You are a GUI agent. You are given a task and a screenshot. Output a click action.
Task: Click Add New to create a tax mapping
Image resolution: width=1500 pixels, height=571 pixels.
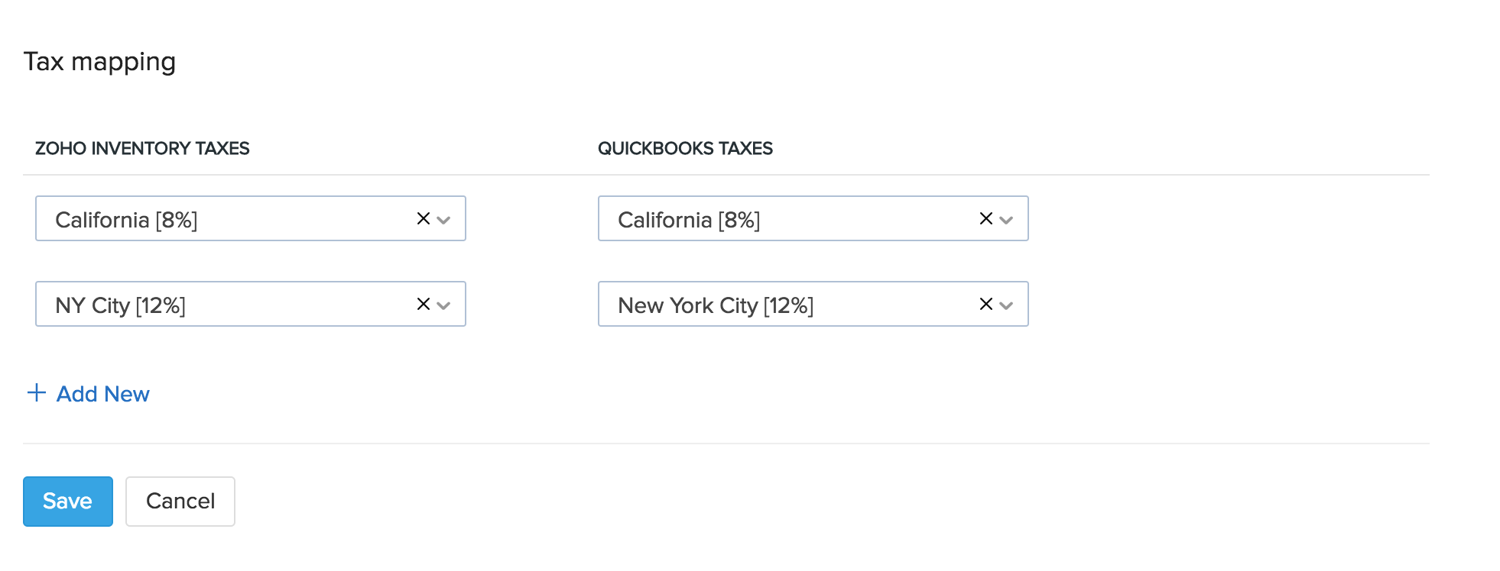pyautogui.click(x=102, y=393)
